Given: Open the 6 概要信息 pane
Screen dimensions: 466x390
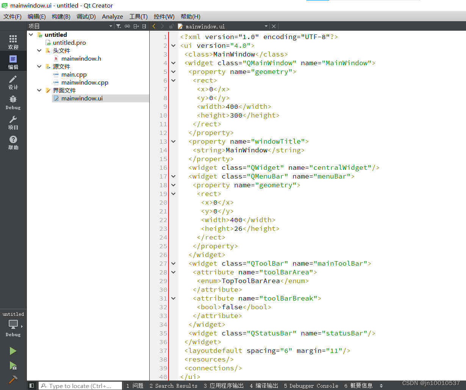Looking at the screenshot, I should (x=358, y=385).
